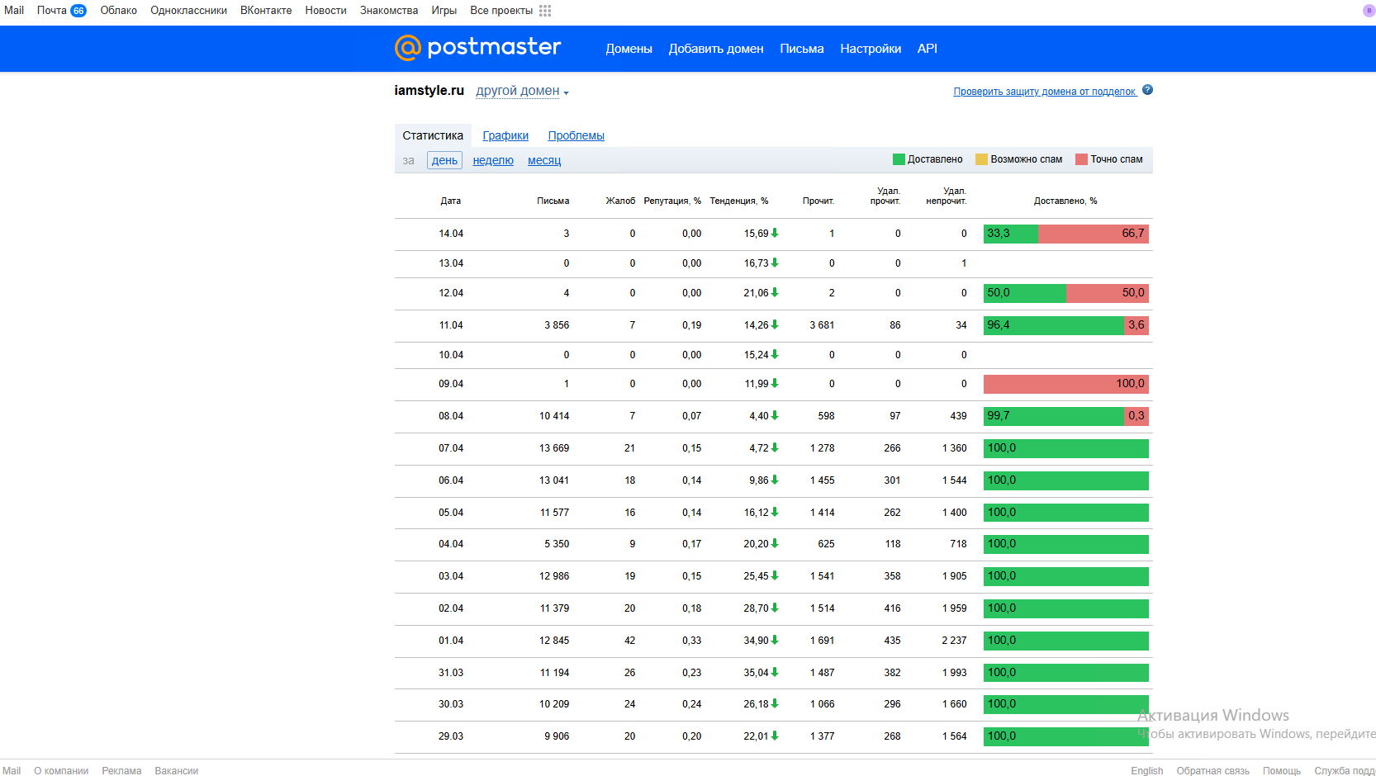Select the 'день' period toggle

pyautogui.click(x=444, y=160)
